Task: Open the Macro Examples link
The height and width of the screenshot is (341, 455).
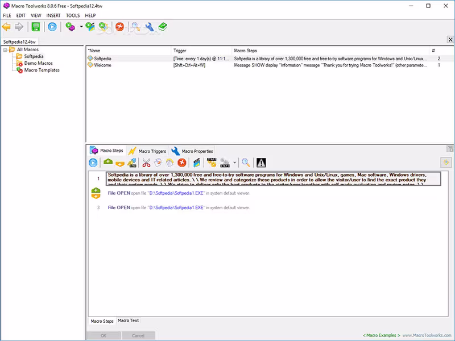Action: pyautogui.click(x=381, y=335)
